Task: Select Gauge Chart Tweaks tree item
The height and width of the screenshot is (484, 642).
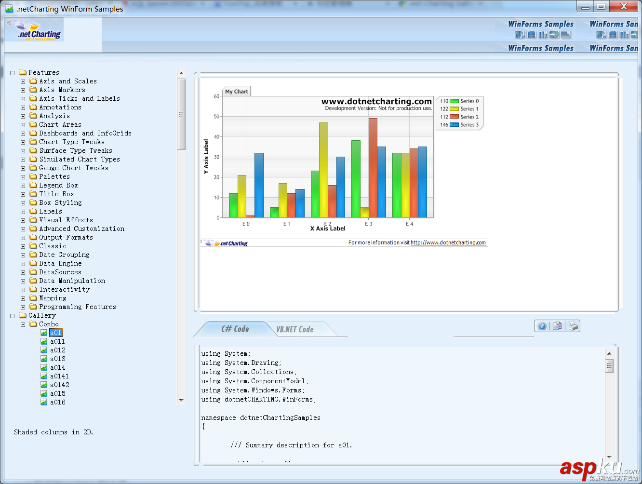Action: tap(74, 168)
